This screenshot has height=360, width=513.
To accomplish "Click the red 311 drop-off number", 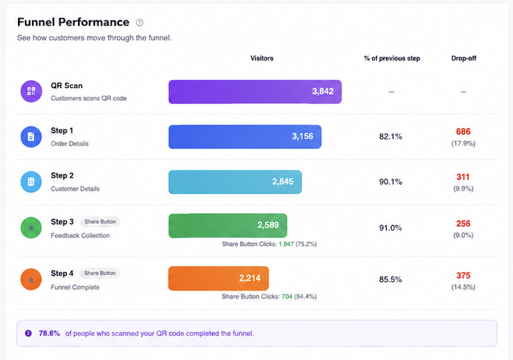I will pyautogui.click(x=463, y=177).
